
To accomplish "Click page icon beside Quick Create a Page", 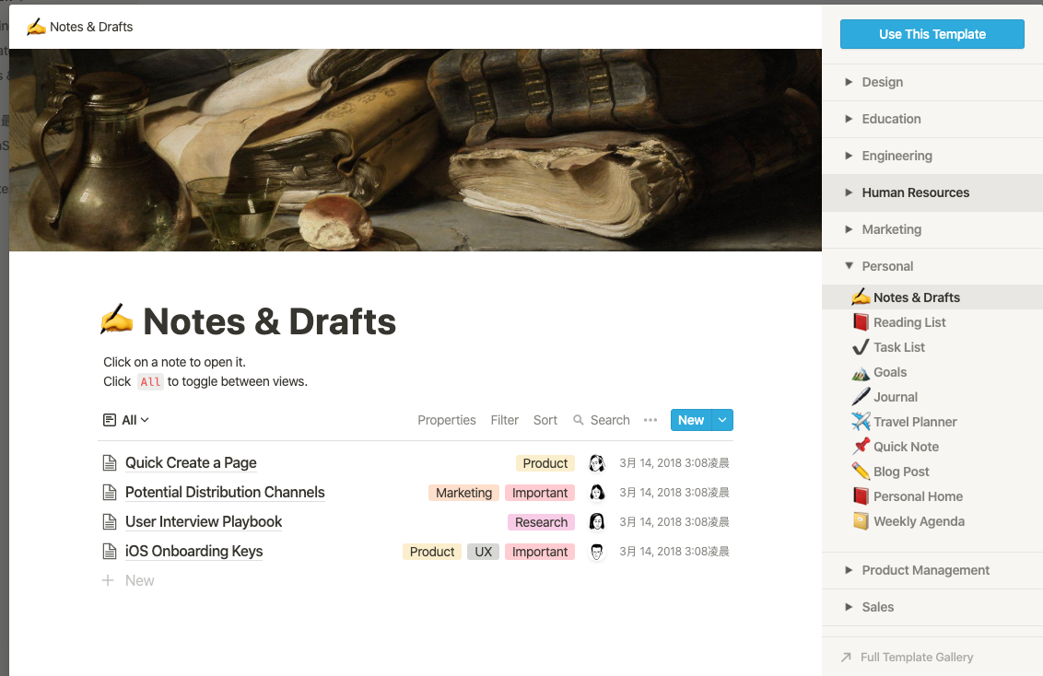I will 110,463.
